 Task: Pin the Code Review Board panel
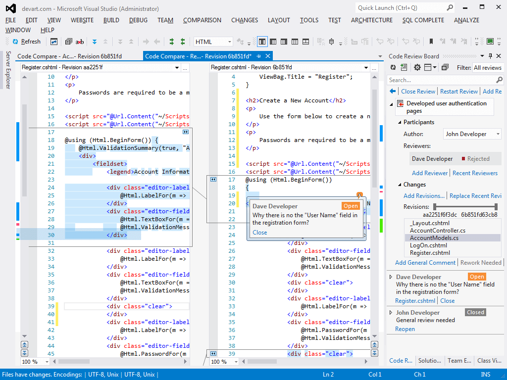[x=490, y=56]
